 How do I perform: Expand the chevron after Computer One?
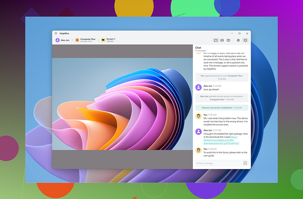(x=98, y=40)
